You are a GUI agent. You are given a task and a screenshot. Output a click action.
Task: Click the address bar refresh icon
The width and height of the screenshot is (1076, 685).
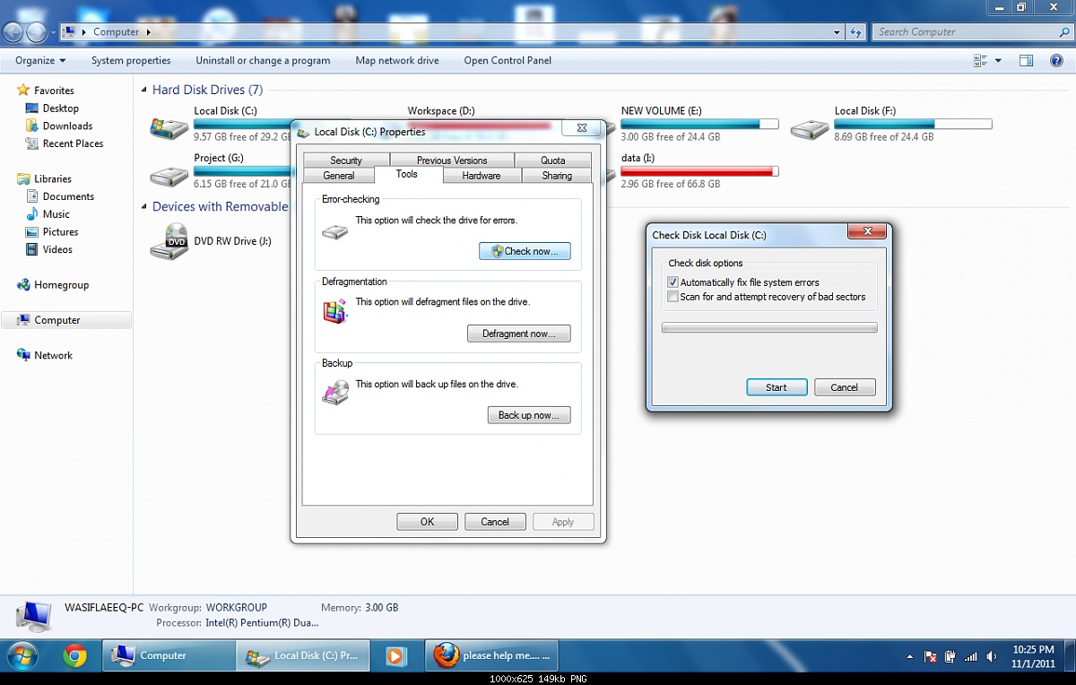856,32
